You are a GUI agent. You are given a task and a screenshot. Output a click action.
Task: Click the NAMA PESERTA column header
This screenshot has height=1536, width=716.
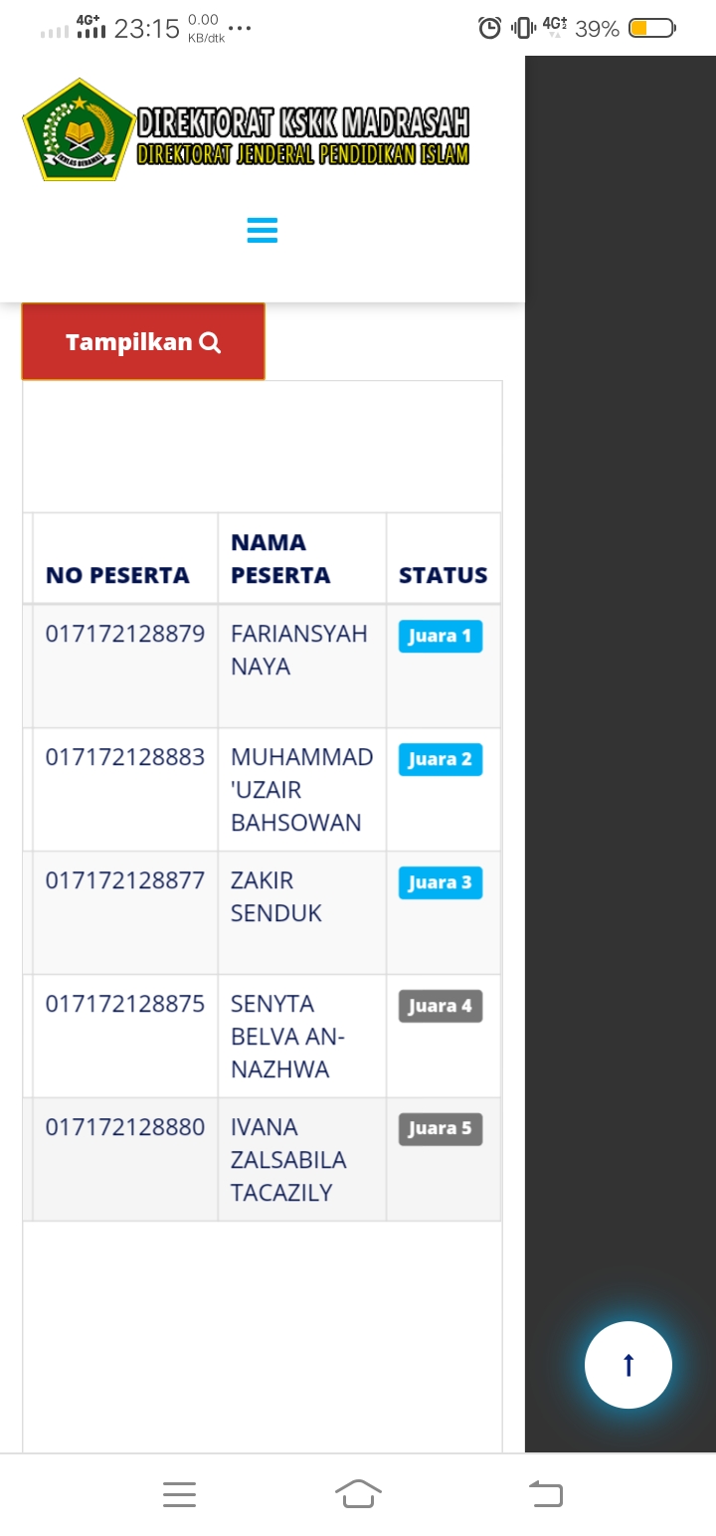279,559
